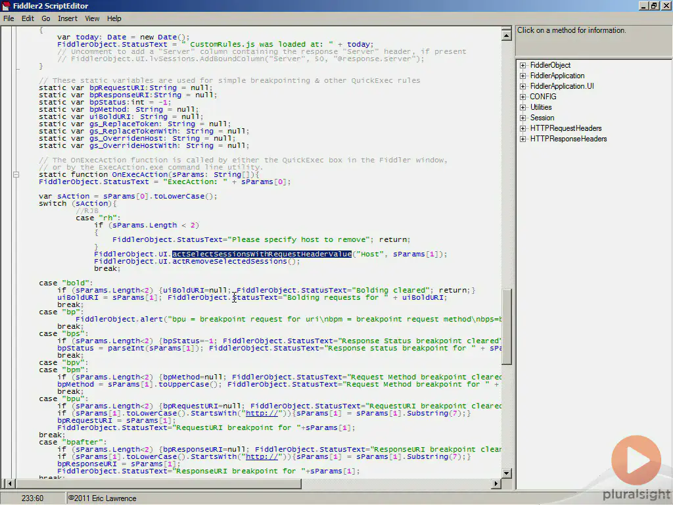Click the 233:60 cursor position in status bar
Screen dimensions: 673x505
[33, 498]
